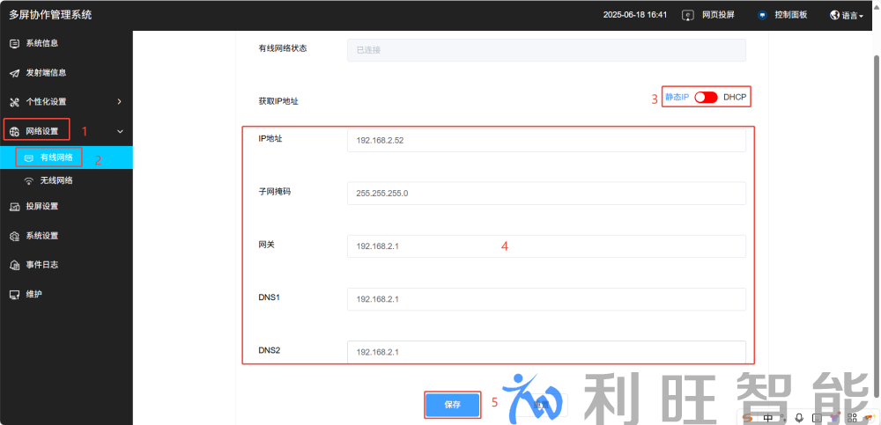Click the avatar icon at the IME bar end
Screen dimensions: 881x425
tap(869, 417)
